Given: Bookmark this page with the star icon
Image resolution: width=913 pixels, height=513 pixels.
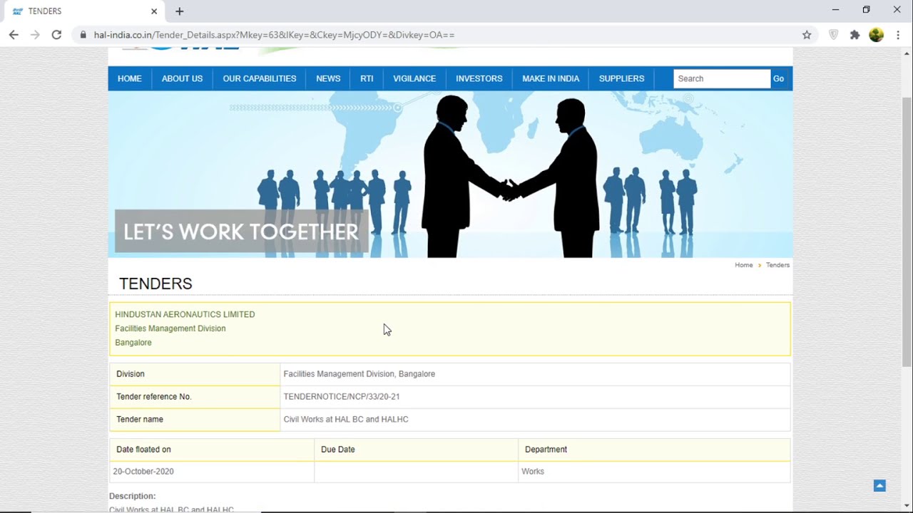Looking at the screenshot, I should click(807, 35).
